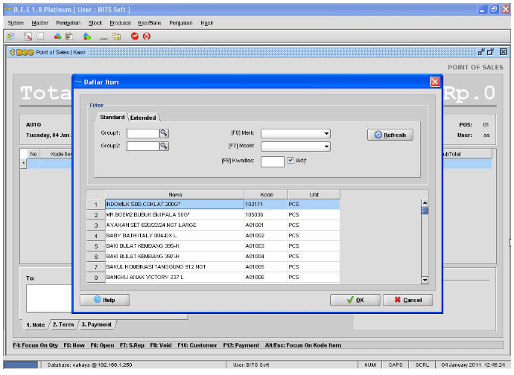The width and height of the screenshot is (514, 375).
Task: Open the Sistem menu
Action: (16, 23)
